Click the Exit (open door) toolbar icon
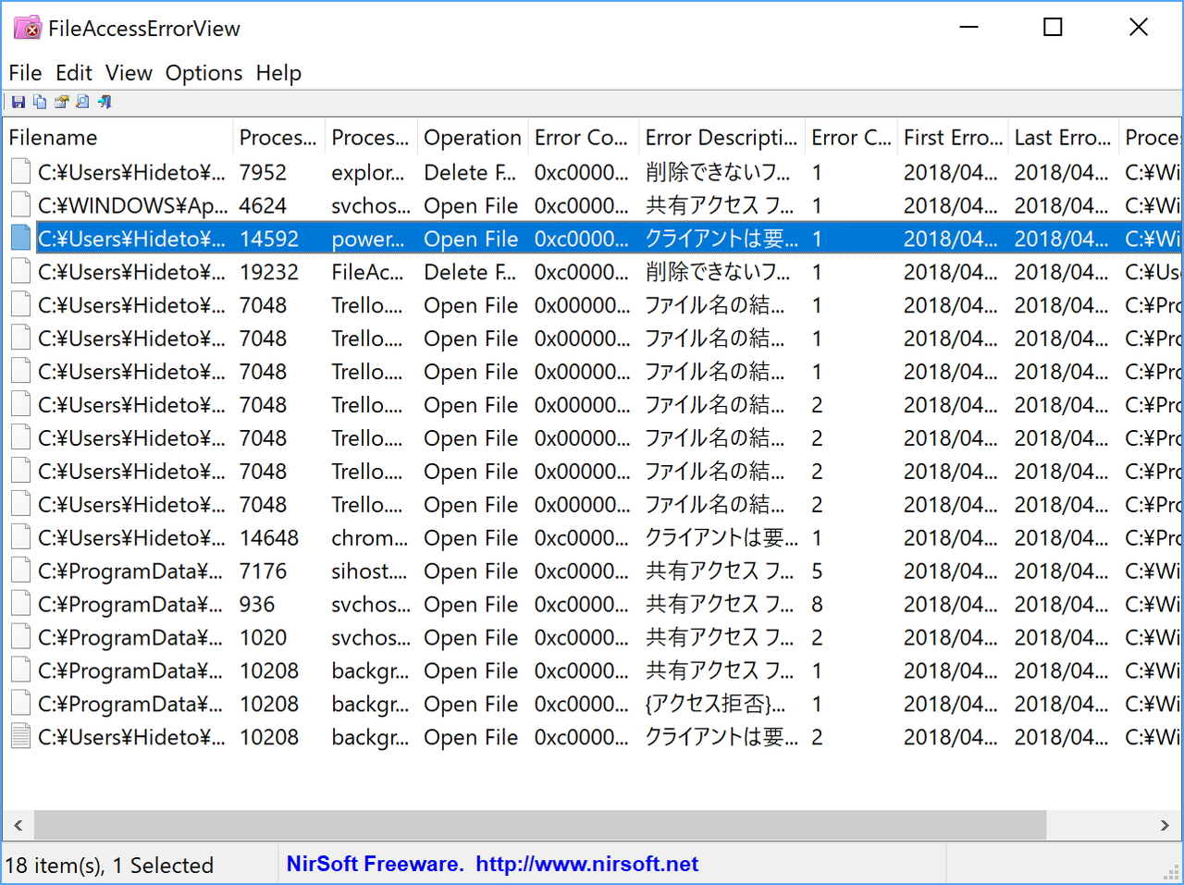Image resolution: width=1184 pixels, height=885 pixels. pos(105,101)
